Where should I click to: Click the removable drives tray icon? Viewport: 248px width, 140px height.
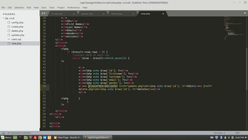[232, 137]
